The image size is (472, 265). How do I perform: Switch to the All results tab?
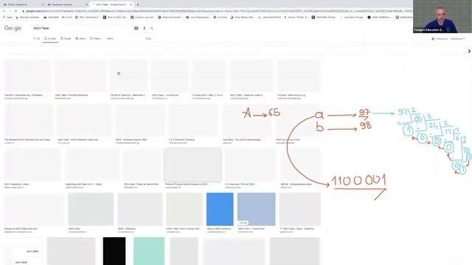coord(36,38)
